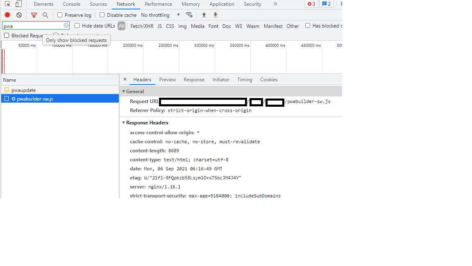Check the Hide data URLs checkbox

[77, 25]
